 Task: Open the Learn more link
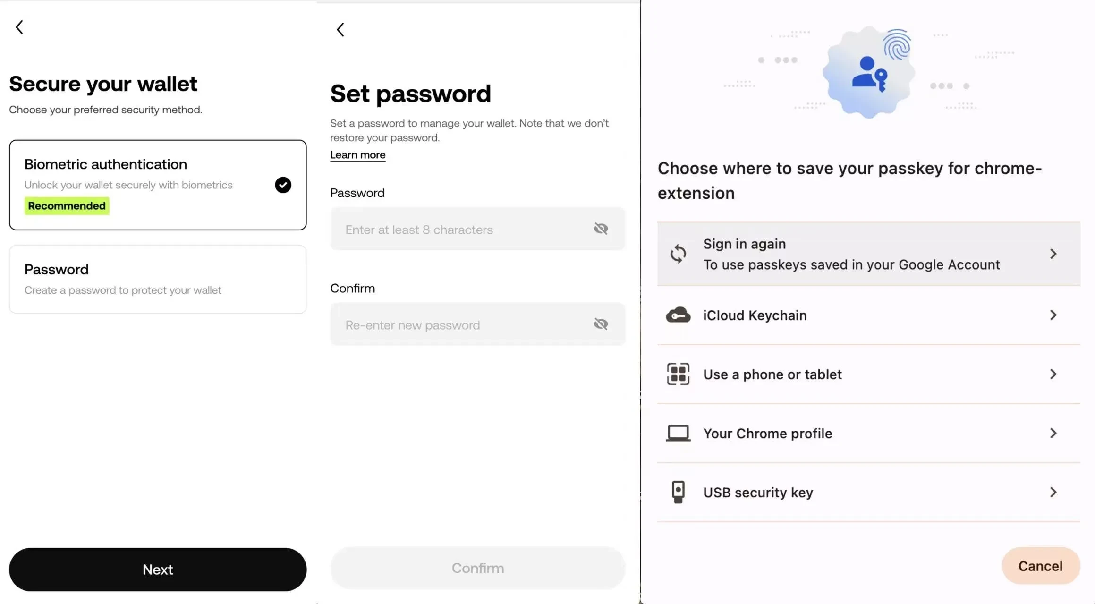(357, 155)
